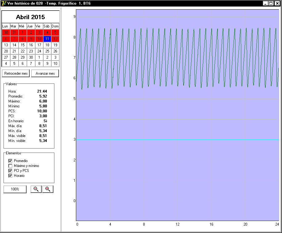Click the Abril 2015 month header

(x=31, y=17)
